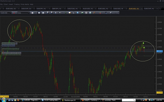The width and height of the screenshot is (164, 102).
Task: Toggle the second chart mode button beside highlighted one
Action: click(x=43, y=13)
